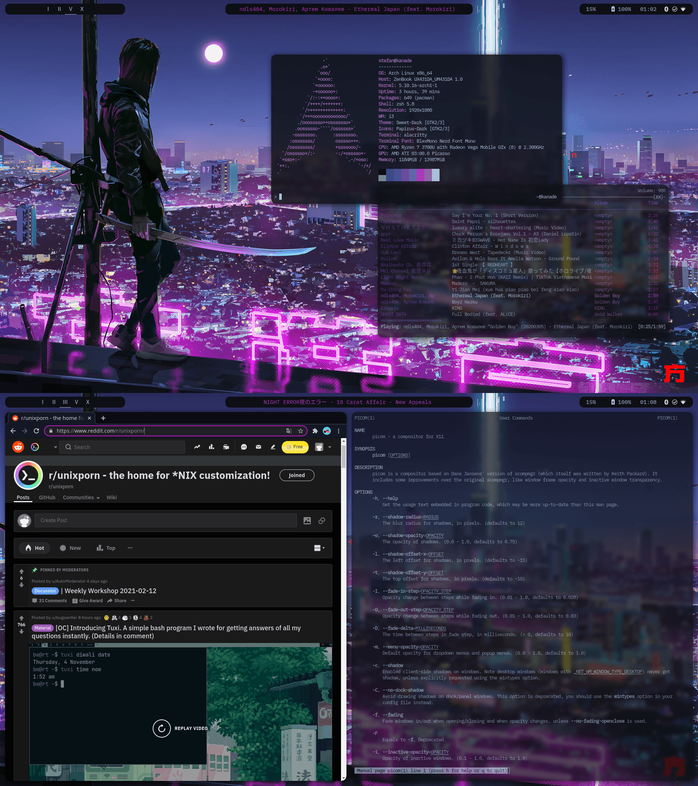698x786 pixels.
Task: Click the Reddit Snoo logo
Action: tap(18, 447)
